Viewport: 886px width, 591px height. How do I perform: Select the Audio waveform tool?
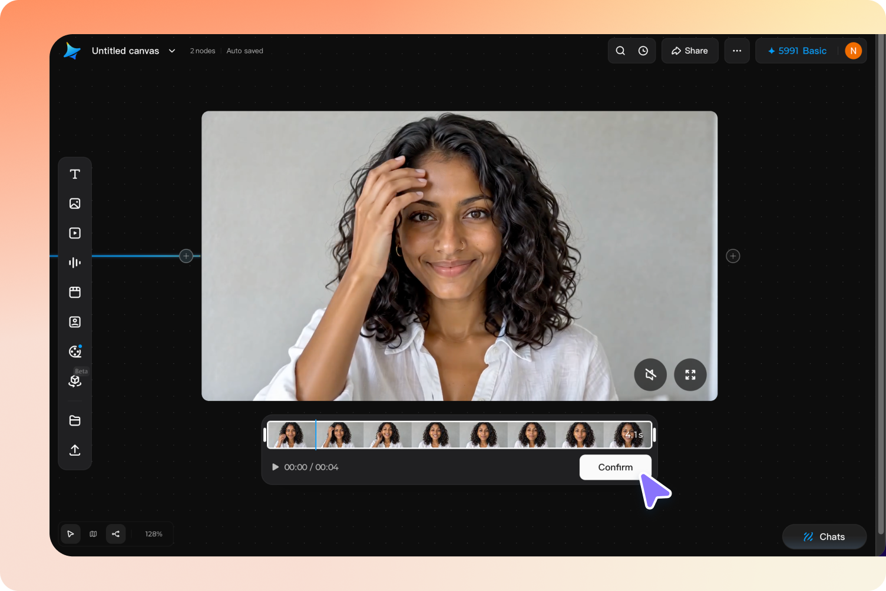(75, 263)
